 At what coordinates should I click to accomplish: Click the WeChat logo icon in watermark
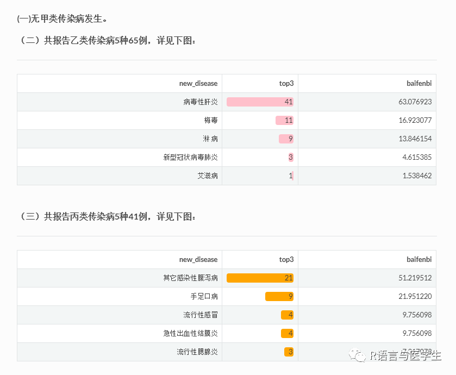(x=357, y=355)
